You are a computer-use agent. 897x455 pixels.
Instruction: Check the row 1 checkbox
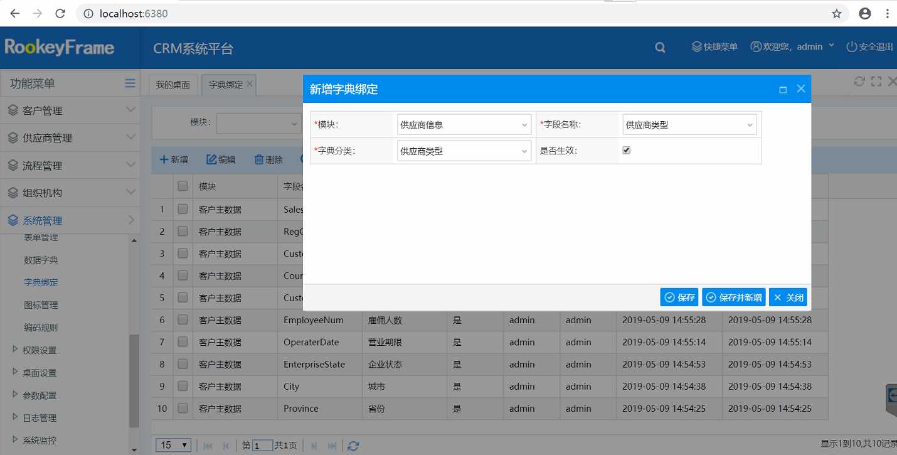pos(183,209)
